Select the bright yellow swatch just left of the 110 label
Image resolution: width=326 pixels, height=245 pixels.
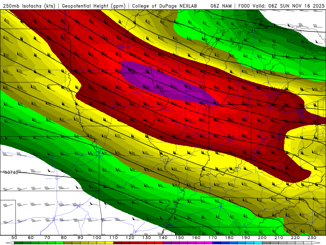click(109, 243)
